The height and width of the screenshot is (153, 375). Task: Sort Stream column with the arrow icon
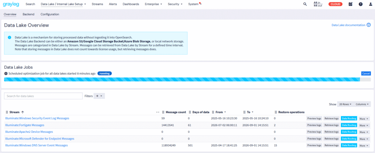pyautogui.click(x=23, y=112)
